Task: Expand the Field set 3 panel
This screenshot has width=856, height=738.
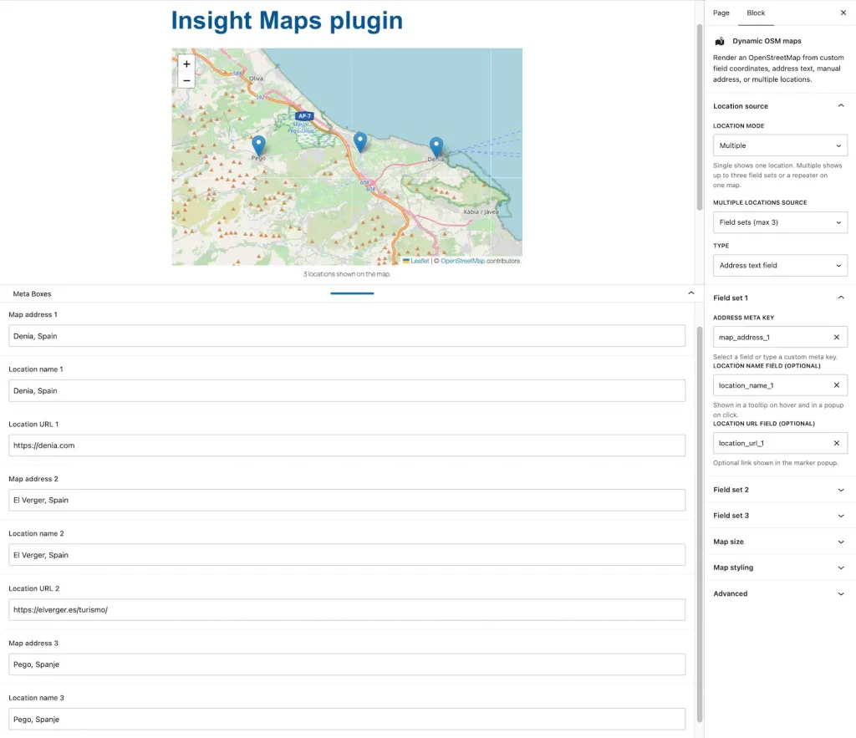Action: coord(780,516)
